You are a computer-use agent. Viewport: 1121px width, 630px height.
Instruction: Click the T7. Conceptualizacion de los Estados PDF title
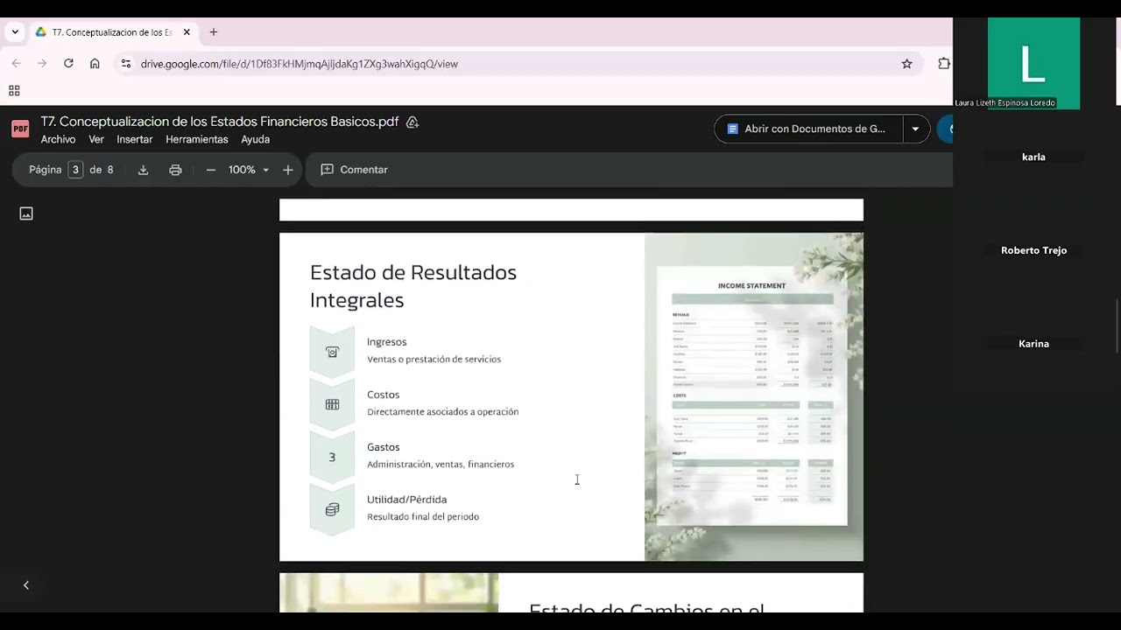point(220,122)
